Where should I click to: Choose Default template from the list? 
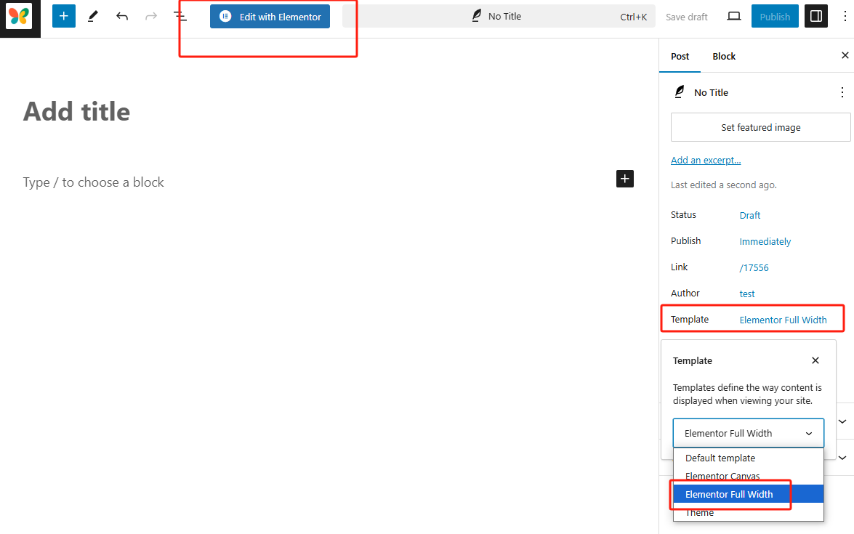pyautogui.click(x=720, y=458)
